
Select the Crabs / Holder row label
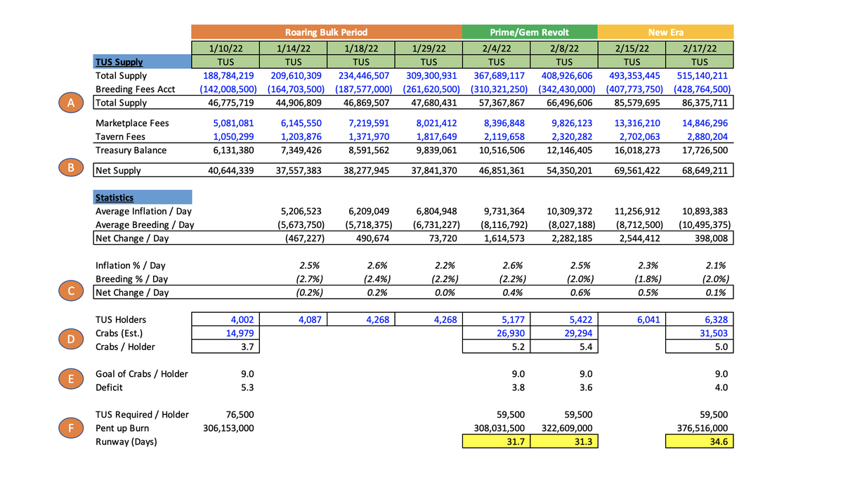(x=125, y=347)
